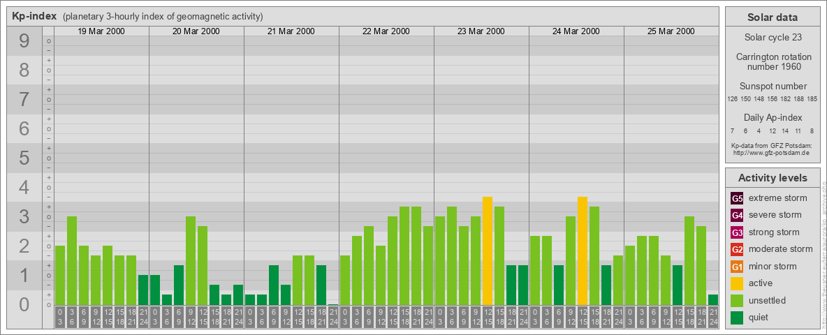Click the large Kp scale number 7

click(24, 100)
